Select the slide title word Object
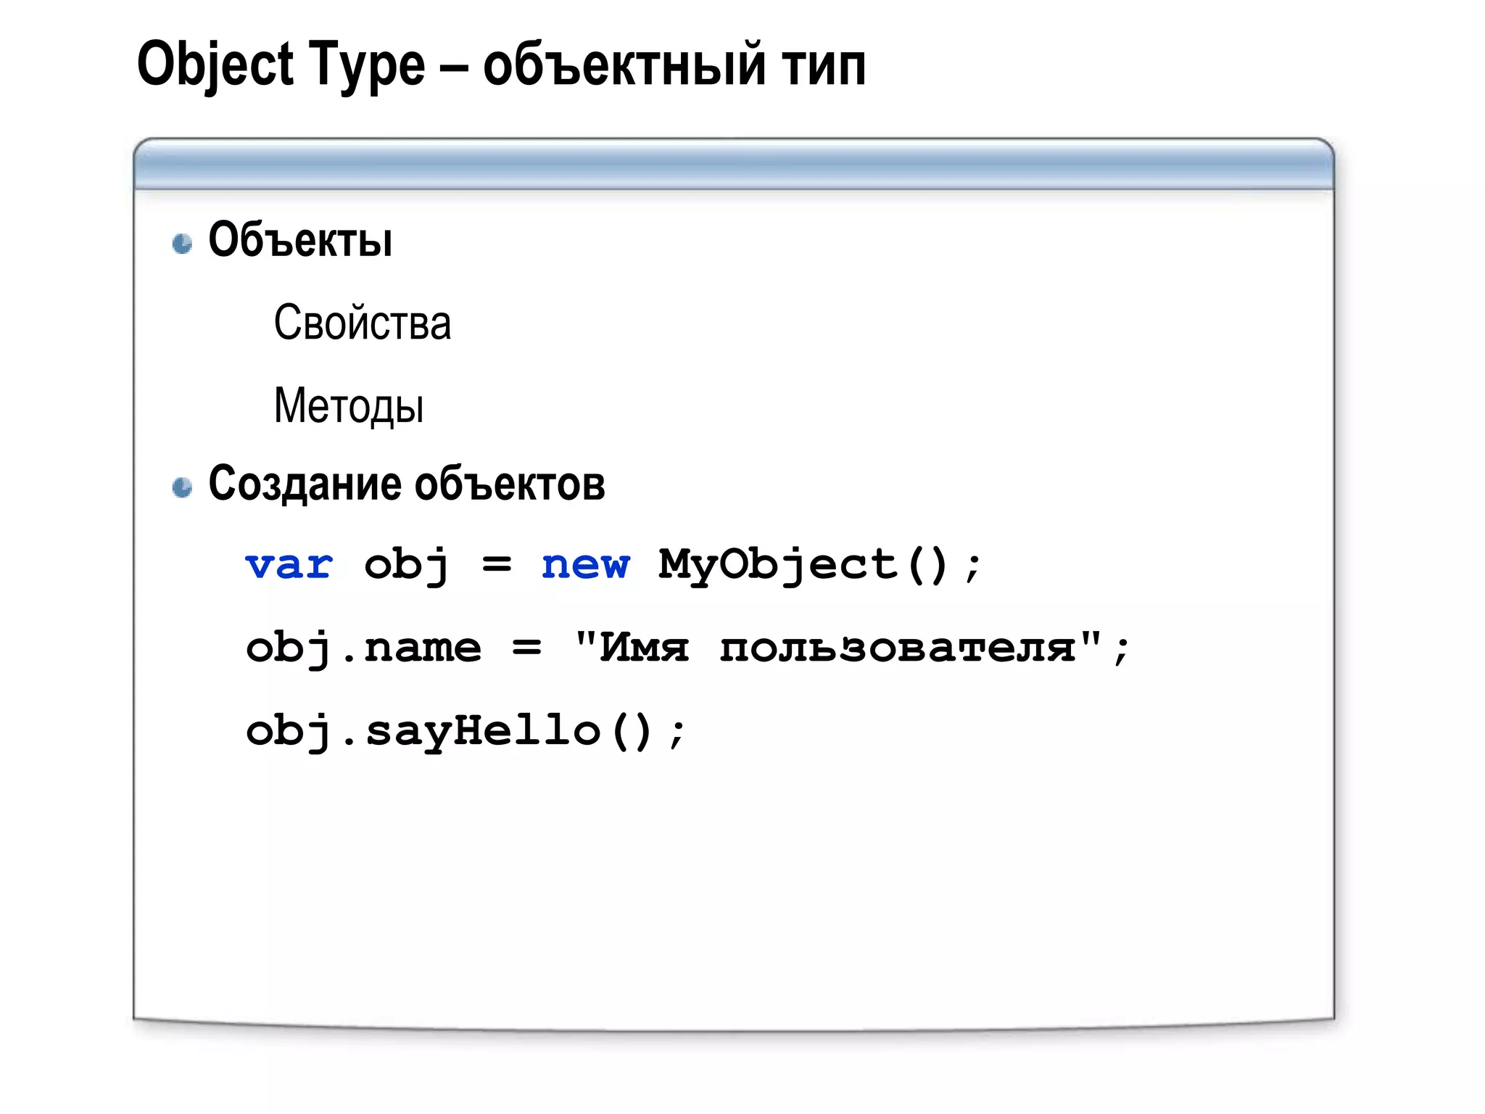Viewport: 1485px width, 1114px height. [x=215, y=65]
